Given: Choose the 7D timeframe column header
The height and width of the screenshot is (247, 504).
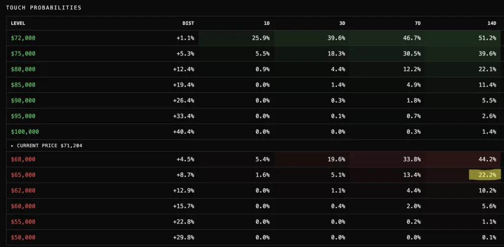Looking at the screenshot, I should 417,23.
